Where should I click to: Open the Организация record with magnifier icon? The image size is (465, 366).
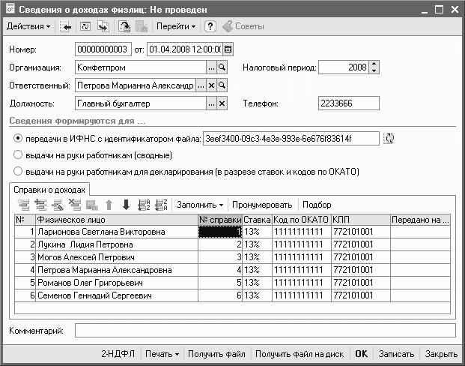[222, 67]
